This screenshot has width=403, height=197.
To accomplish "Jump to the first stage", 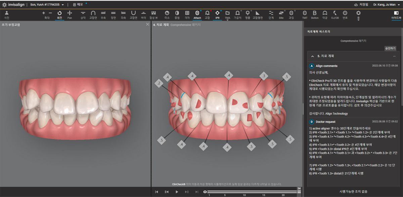I will pos(156,192).
